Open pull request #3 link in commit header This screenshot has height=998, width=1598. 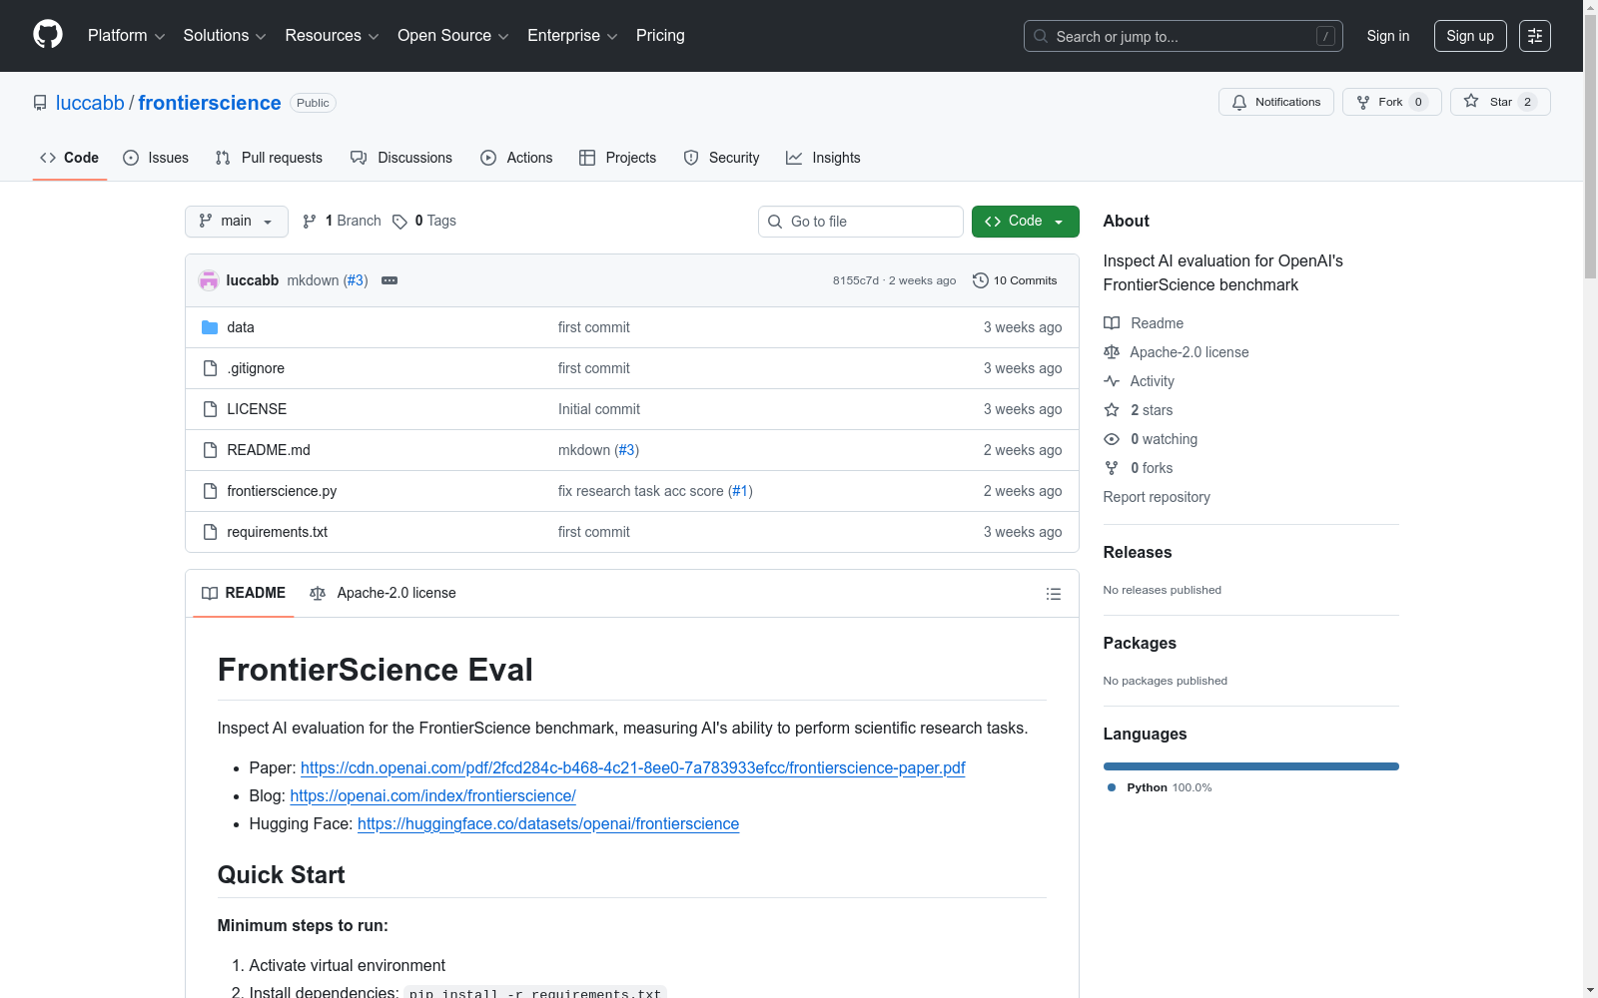(356, 280)
